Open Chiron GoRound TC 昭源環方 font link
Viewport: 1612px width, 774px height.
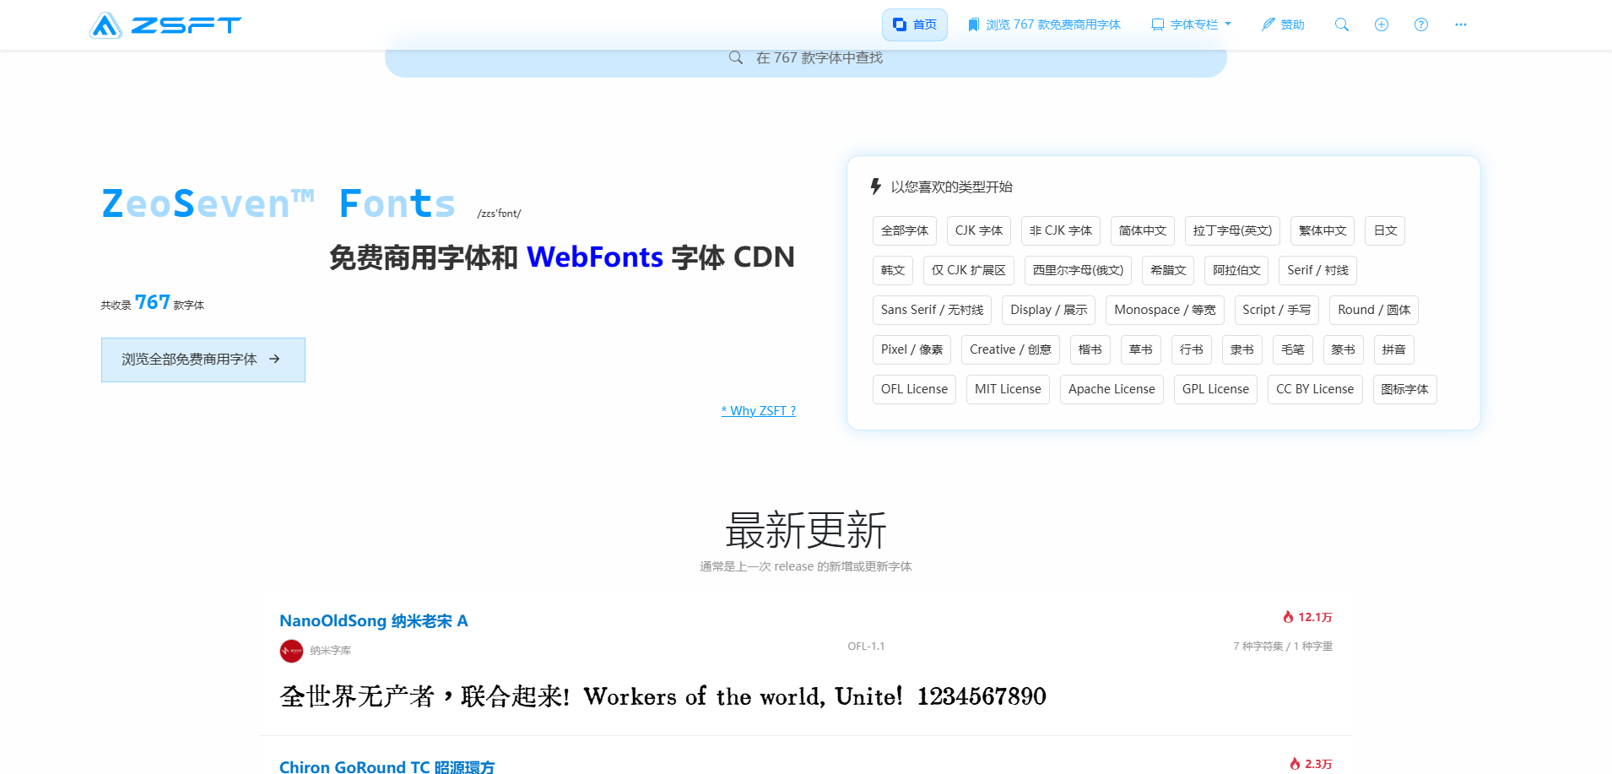pos(387,766)
